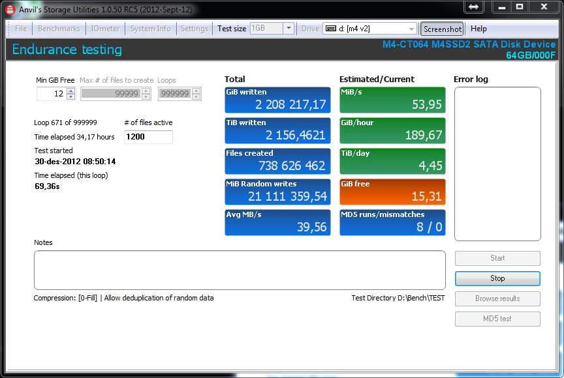Image resolution: width=564 pixels, height=378 pixels.
Task: Click the 'Endurance testing' heading
Action: tap(67, 50)
